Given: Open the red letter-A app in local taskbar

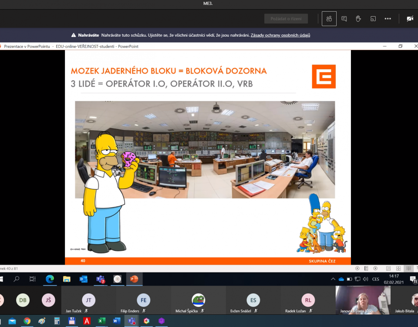Looking at the screenshot, I should click(x=87, y=321).
